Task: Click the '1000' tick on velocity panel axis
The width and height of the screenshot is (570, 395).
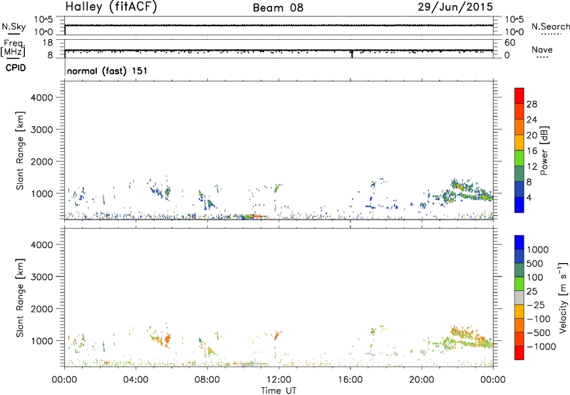Action: 42,341
